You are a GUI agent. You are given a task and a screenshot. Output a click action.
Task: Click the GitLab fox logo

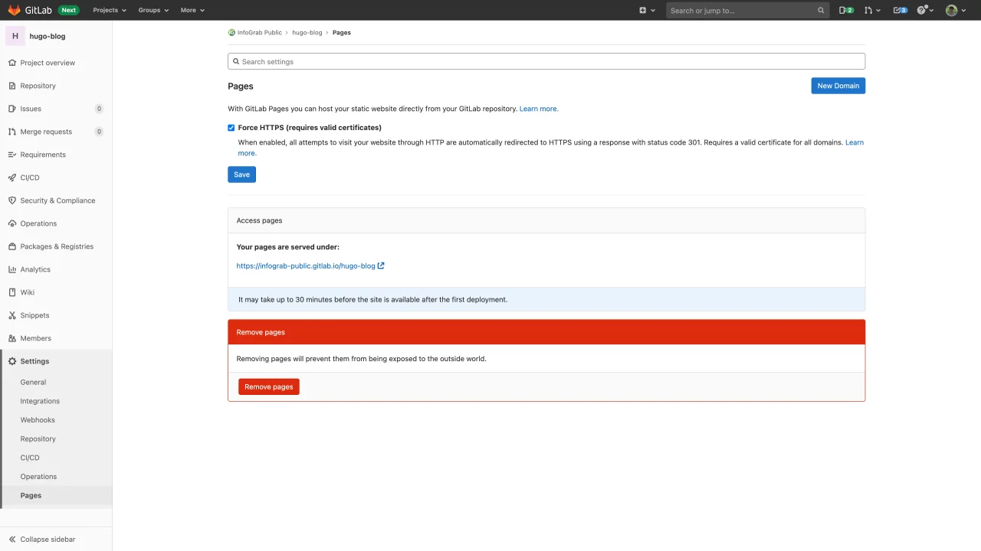(14, 10)
